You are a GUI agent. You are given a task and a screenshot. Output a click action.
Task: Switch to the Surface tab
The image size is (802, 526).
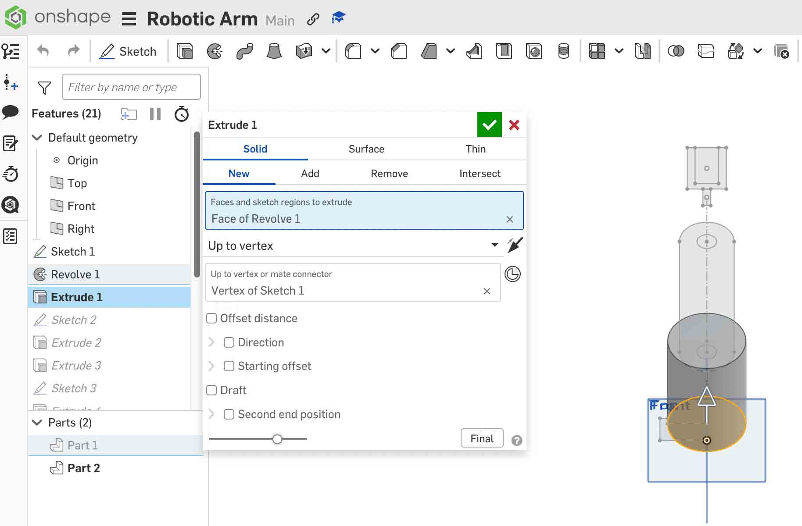(366, 149)
